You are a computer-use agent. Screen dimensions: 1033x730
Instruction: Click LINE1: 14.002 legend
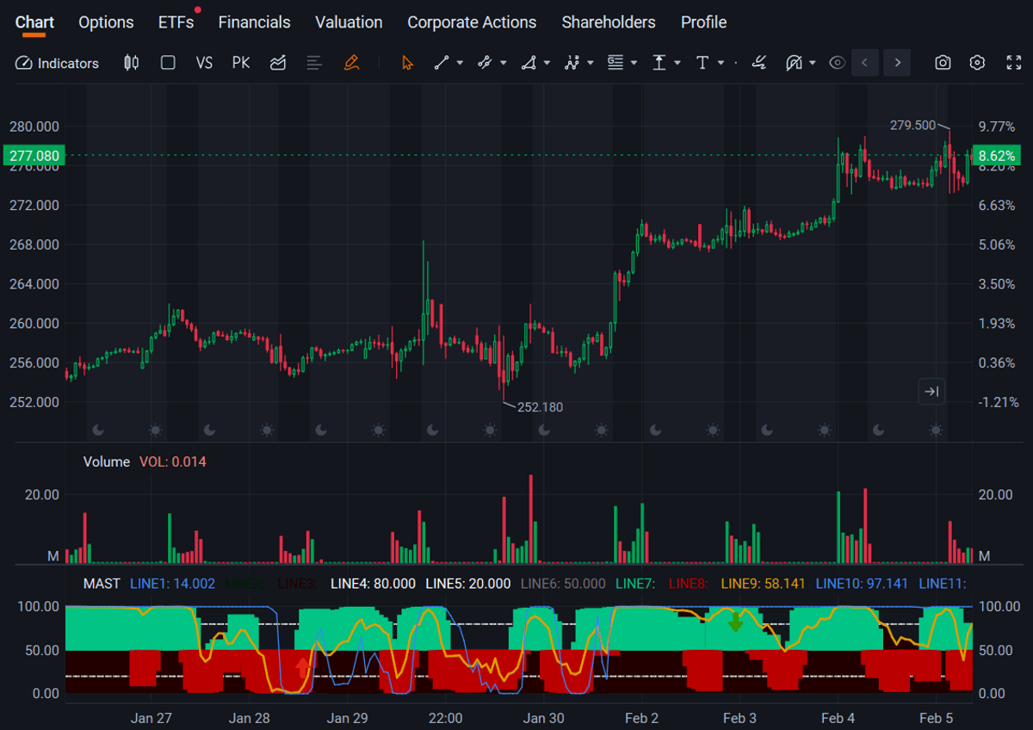coord(172,584)
